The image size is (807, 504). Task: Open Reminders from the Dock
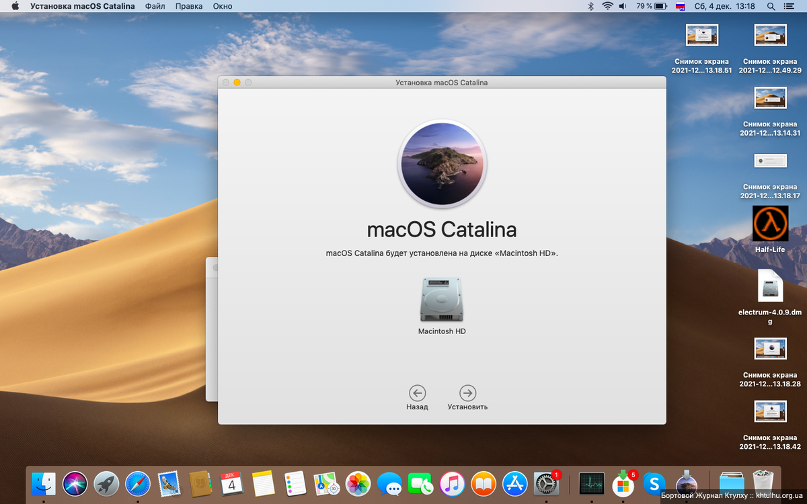pyautogui.click(x=295, y=483)
